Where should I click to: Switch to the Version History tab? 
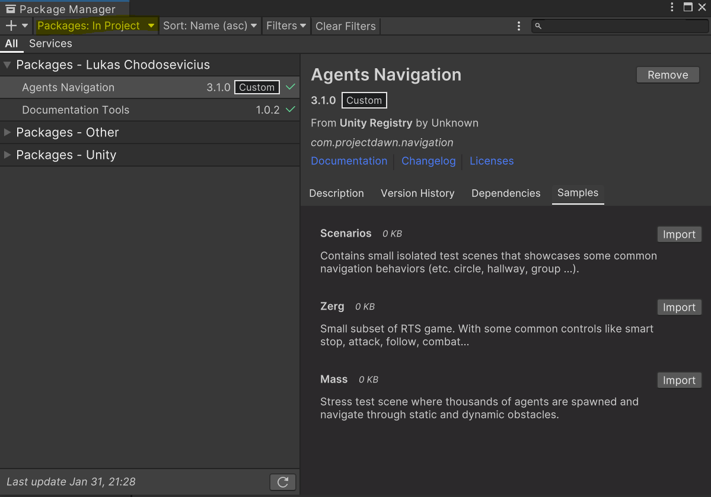[x=417, y=193]
